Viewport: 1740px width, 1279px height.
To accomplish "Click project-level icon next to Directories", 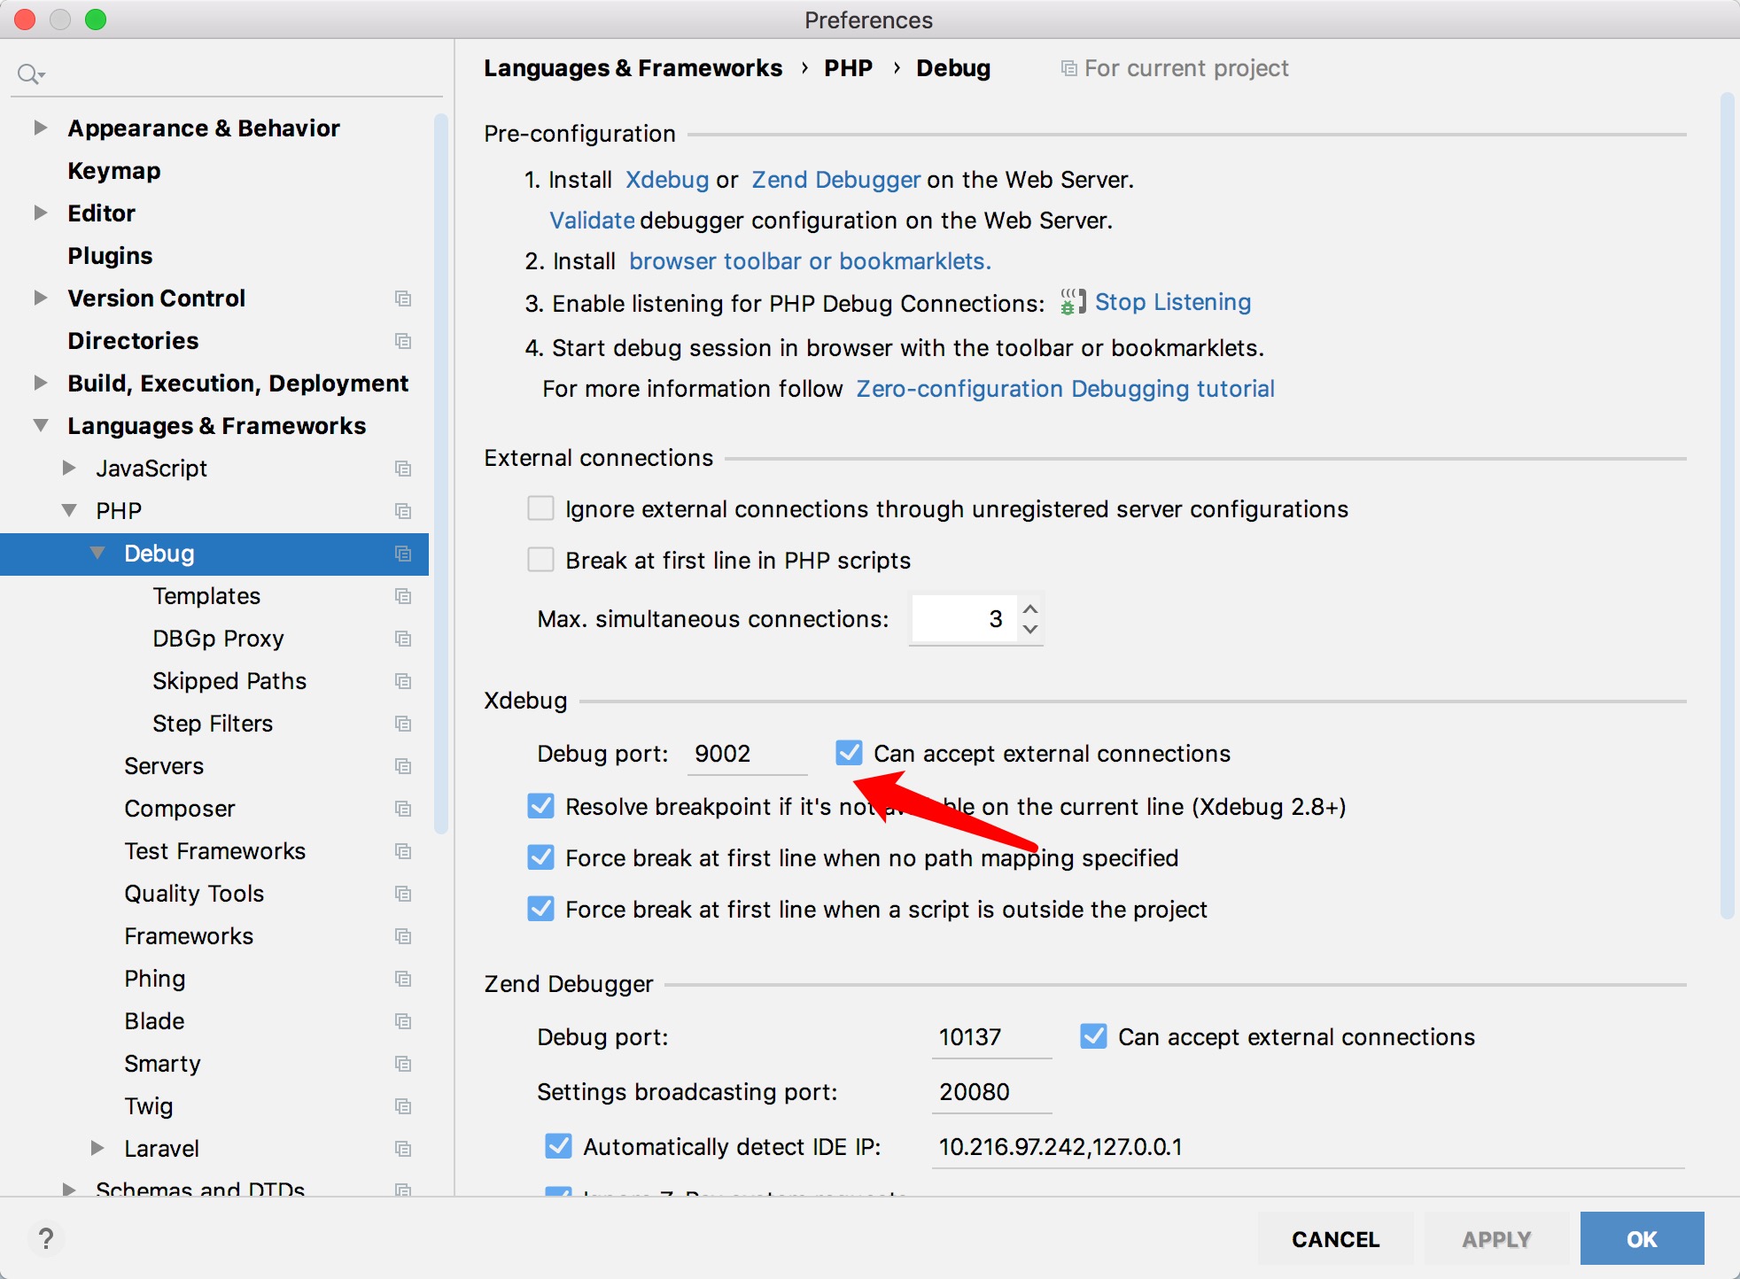I will point(403,341).
